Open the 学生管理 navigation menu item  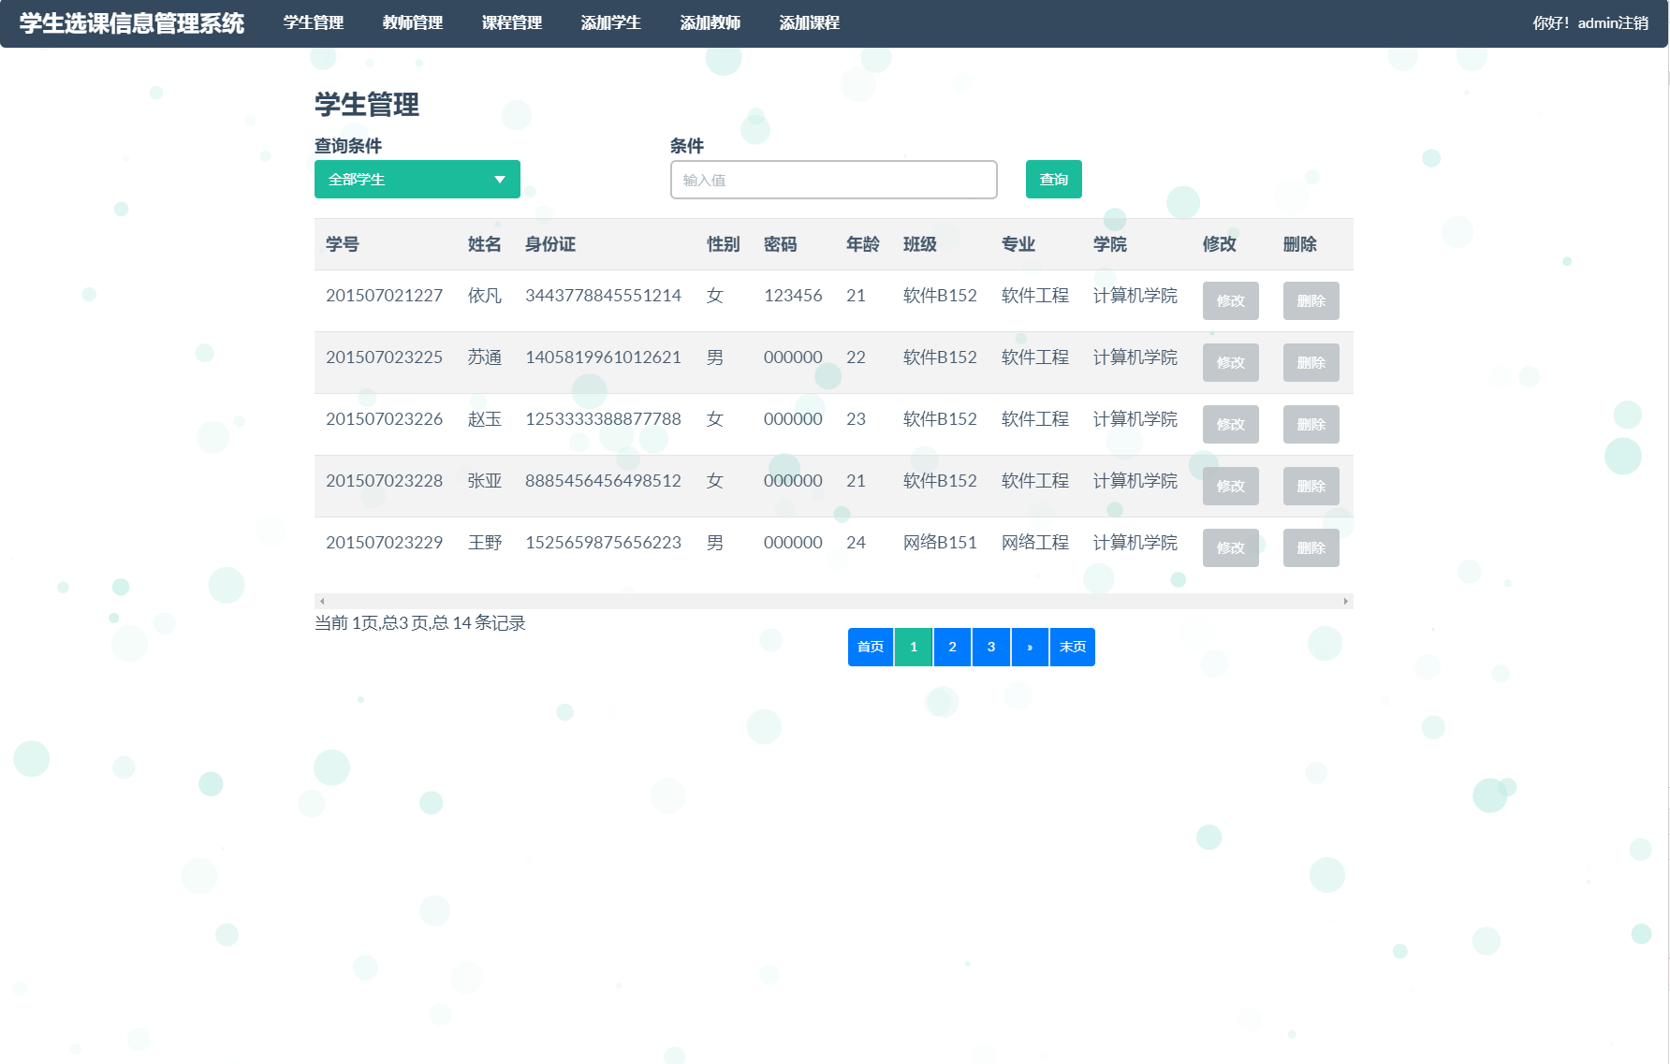313,22
